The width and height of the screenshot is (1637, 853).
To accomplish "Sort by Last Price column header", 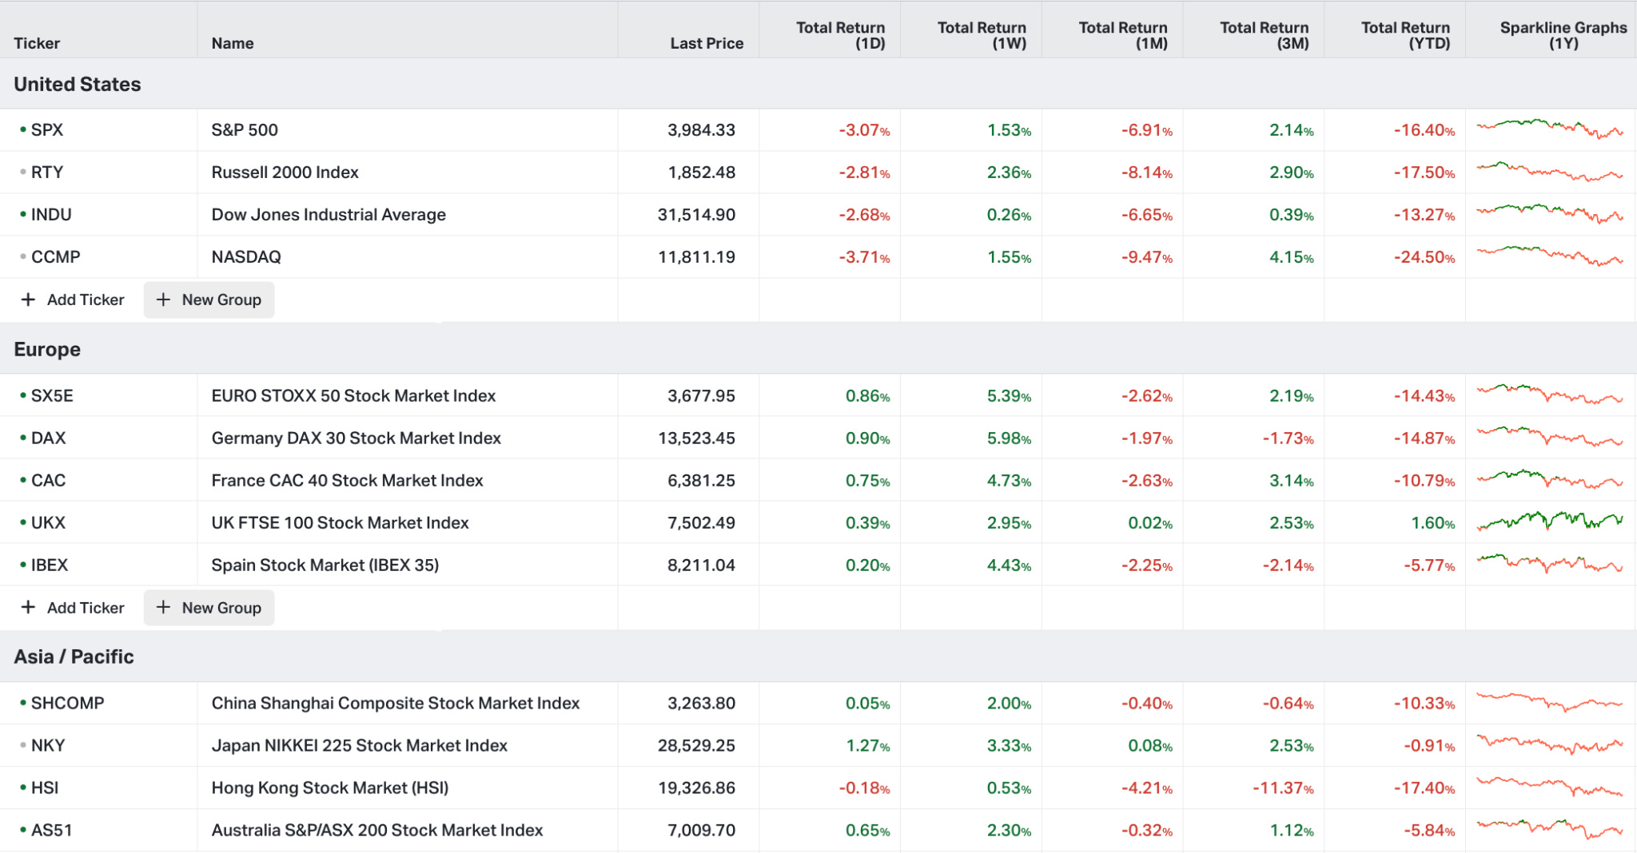I will (707, 43).
